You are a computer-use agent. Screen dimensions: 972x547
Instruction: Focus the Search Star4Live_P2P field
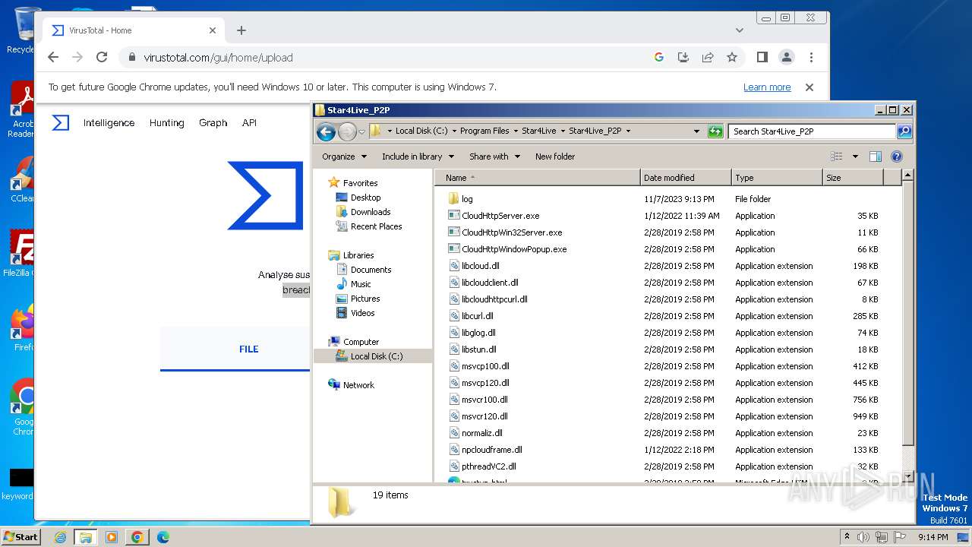[x=812, y=131]
